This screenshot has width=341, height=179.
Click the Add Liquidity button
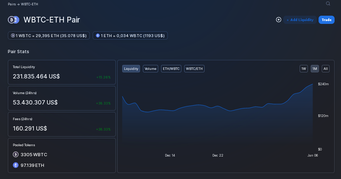point(300,20)
